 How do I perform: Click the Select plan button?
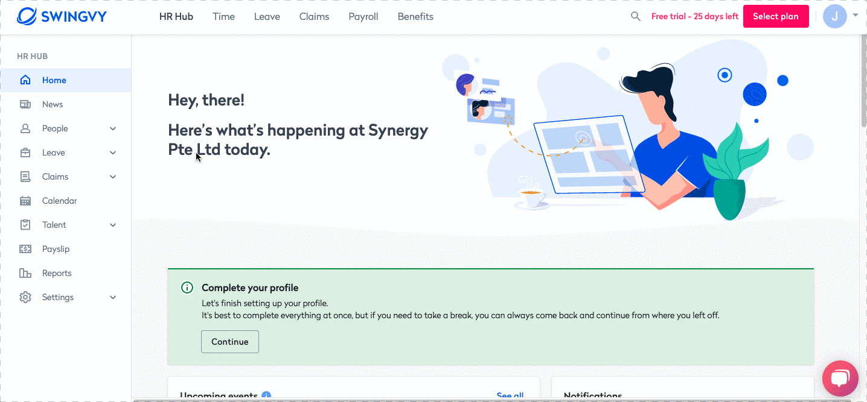(776, 16)
